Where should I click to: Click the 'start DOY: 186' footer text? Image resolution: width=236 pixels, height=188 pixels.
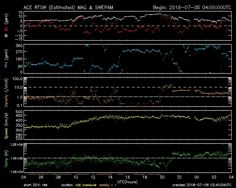(x=35, y=185)
